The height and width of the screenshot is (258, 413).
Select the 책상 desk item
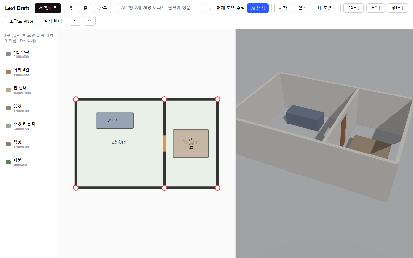coord(29,144)
